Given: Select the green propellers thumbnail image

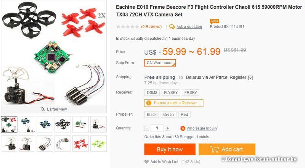Looking at the screenshot, I should tap(98, 144).
